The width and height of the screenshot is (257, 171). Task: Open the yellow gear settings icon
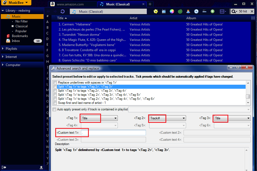click(x=155, y=11)
